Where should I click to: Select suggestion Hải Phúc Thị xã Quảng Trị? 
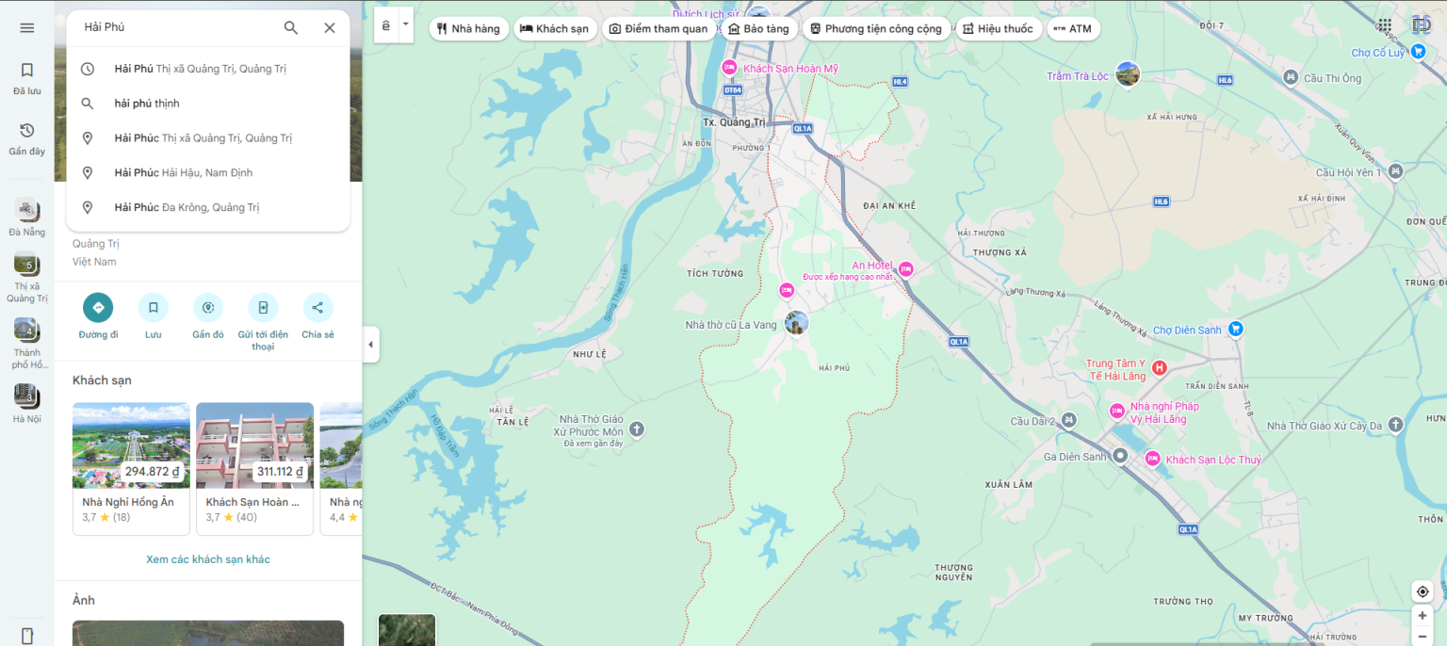(208, 138)
